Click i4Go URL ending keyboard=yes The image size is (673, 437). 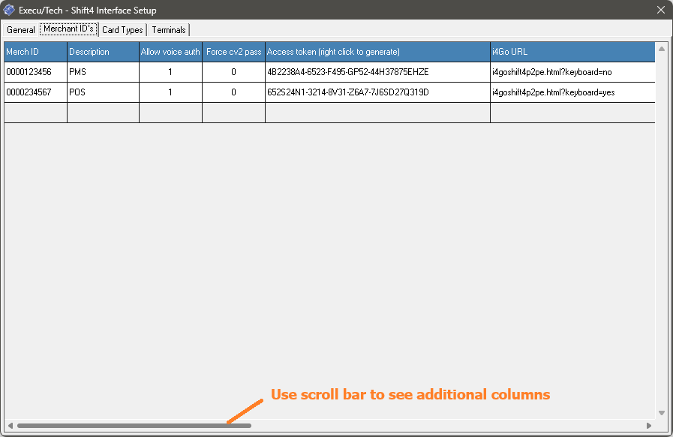[x=572, y=92]
